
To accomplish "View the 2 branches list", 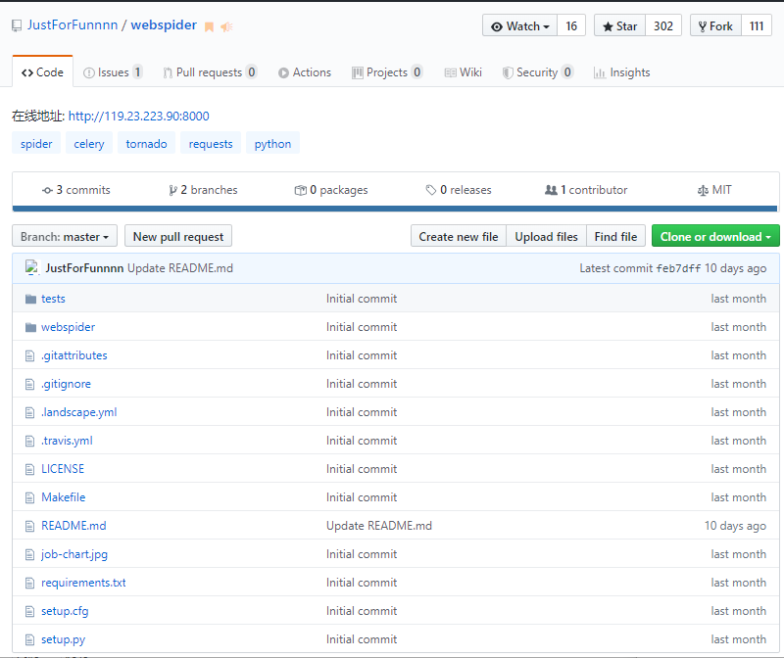I will (203, 190).
